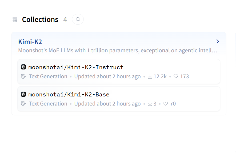Switch to the Text Generation tag on Base
The width and height of the screenshot is (236, 156).
[x=48, y=104]
